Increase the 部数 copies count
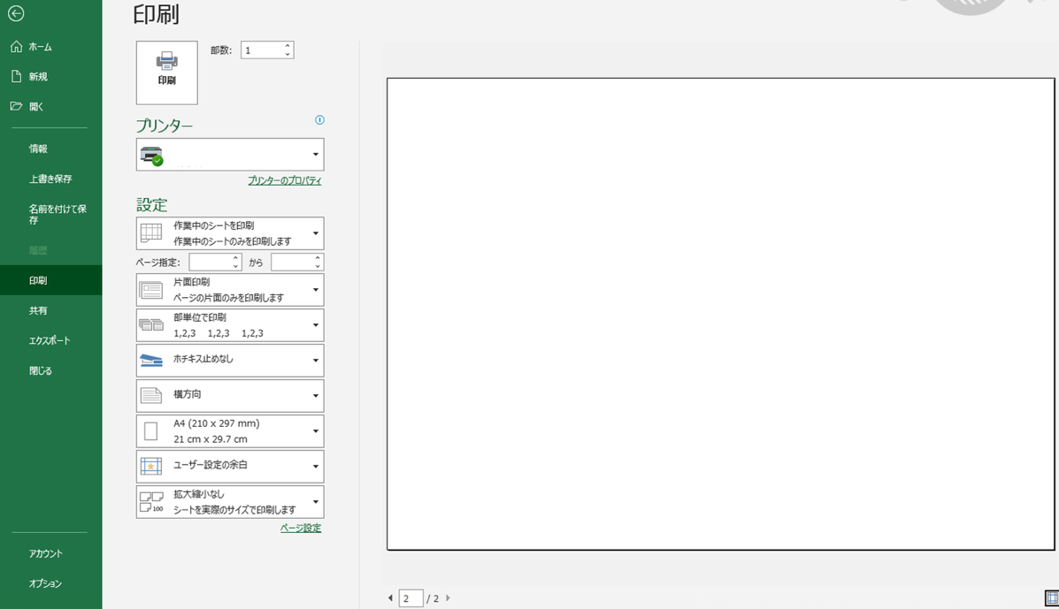1059x609 pixels. [288, 46]
